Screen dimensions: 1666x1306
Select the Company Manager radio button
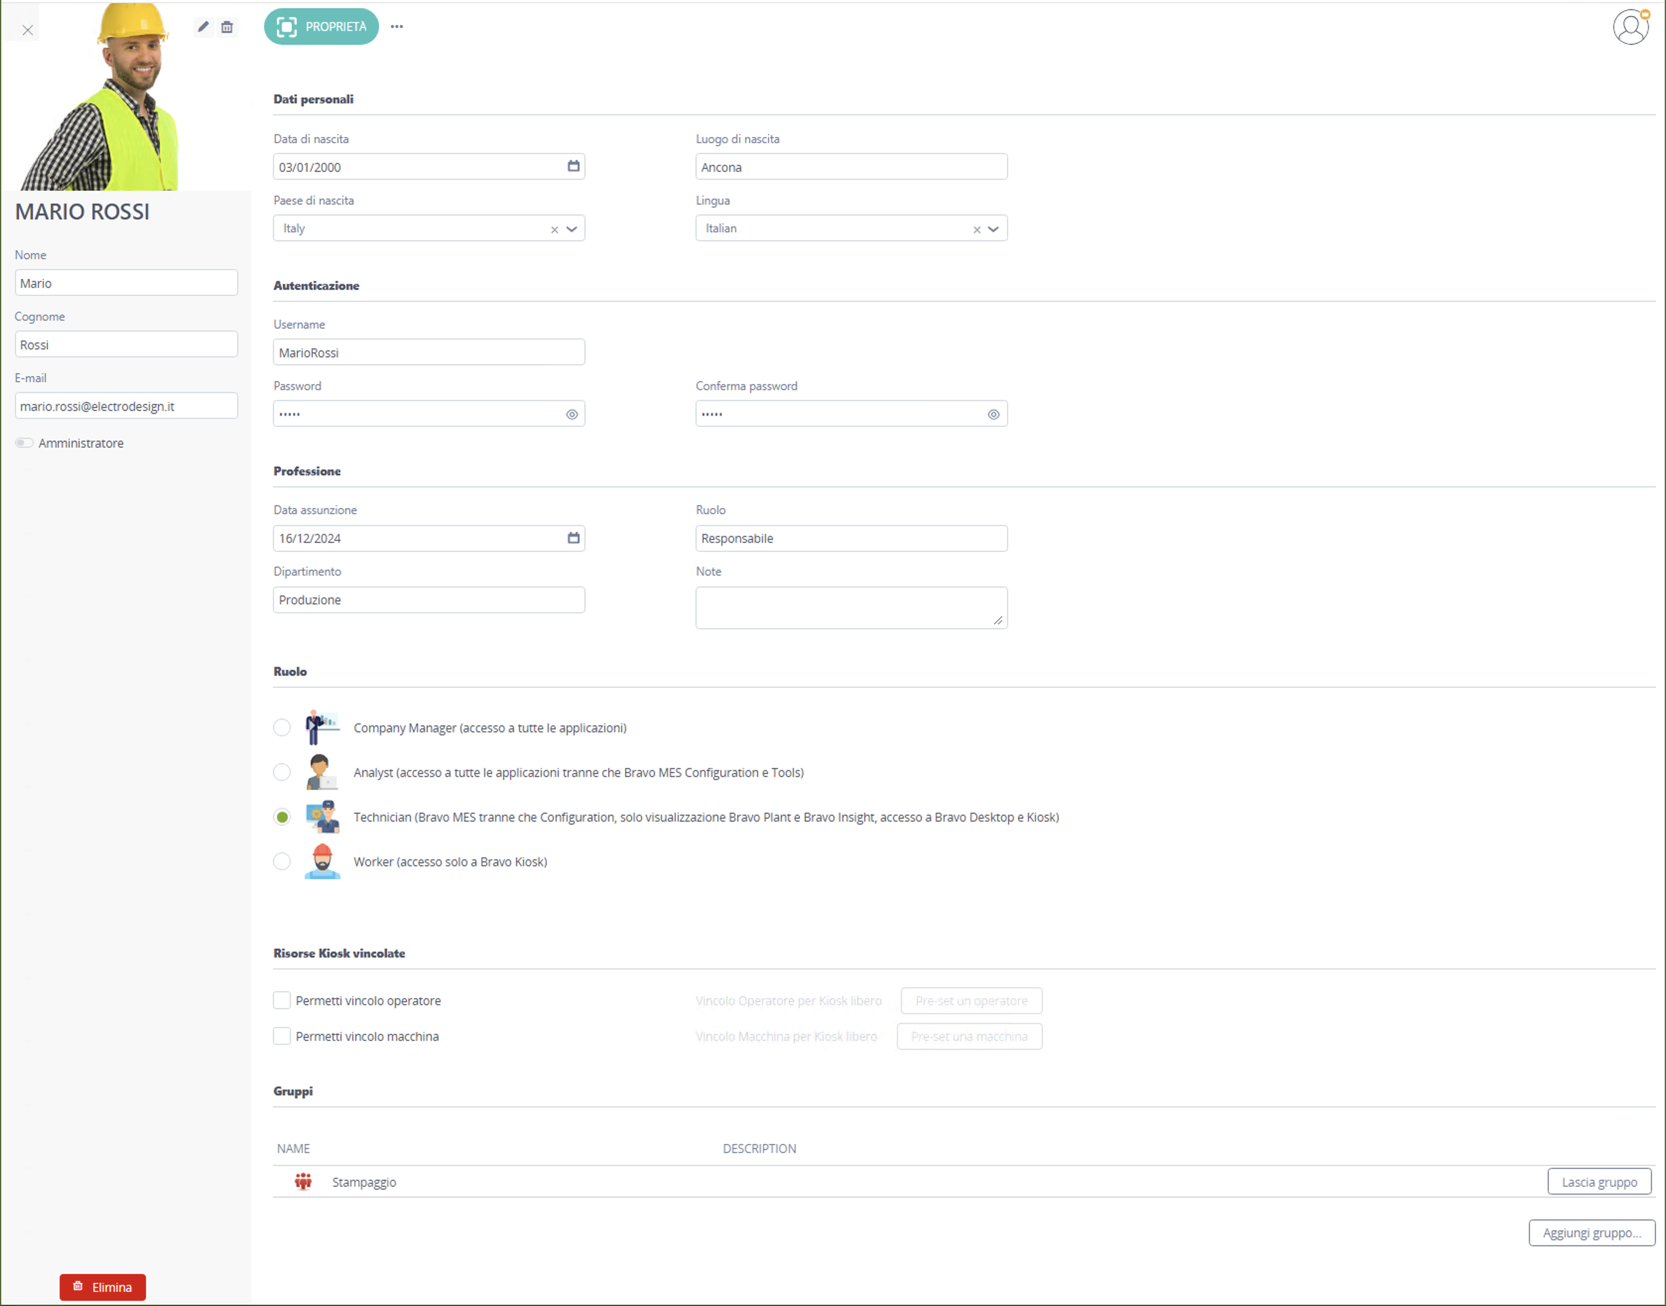pos(282,727)
